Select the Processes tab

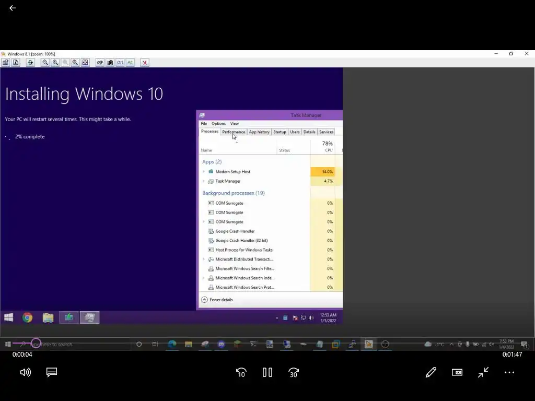pos(210,131)
